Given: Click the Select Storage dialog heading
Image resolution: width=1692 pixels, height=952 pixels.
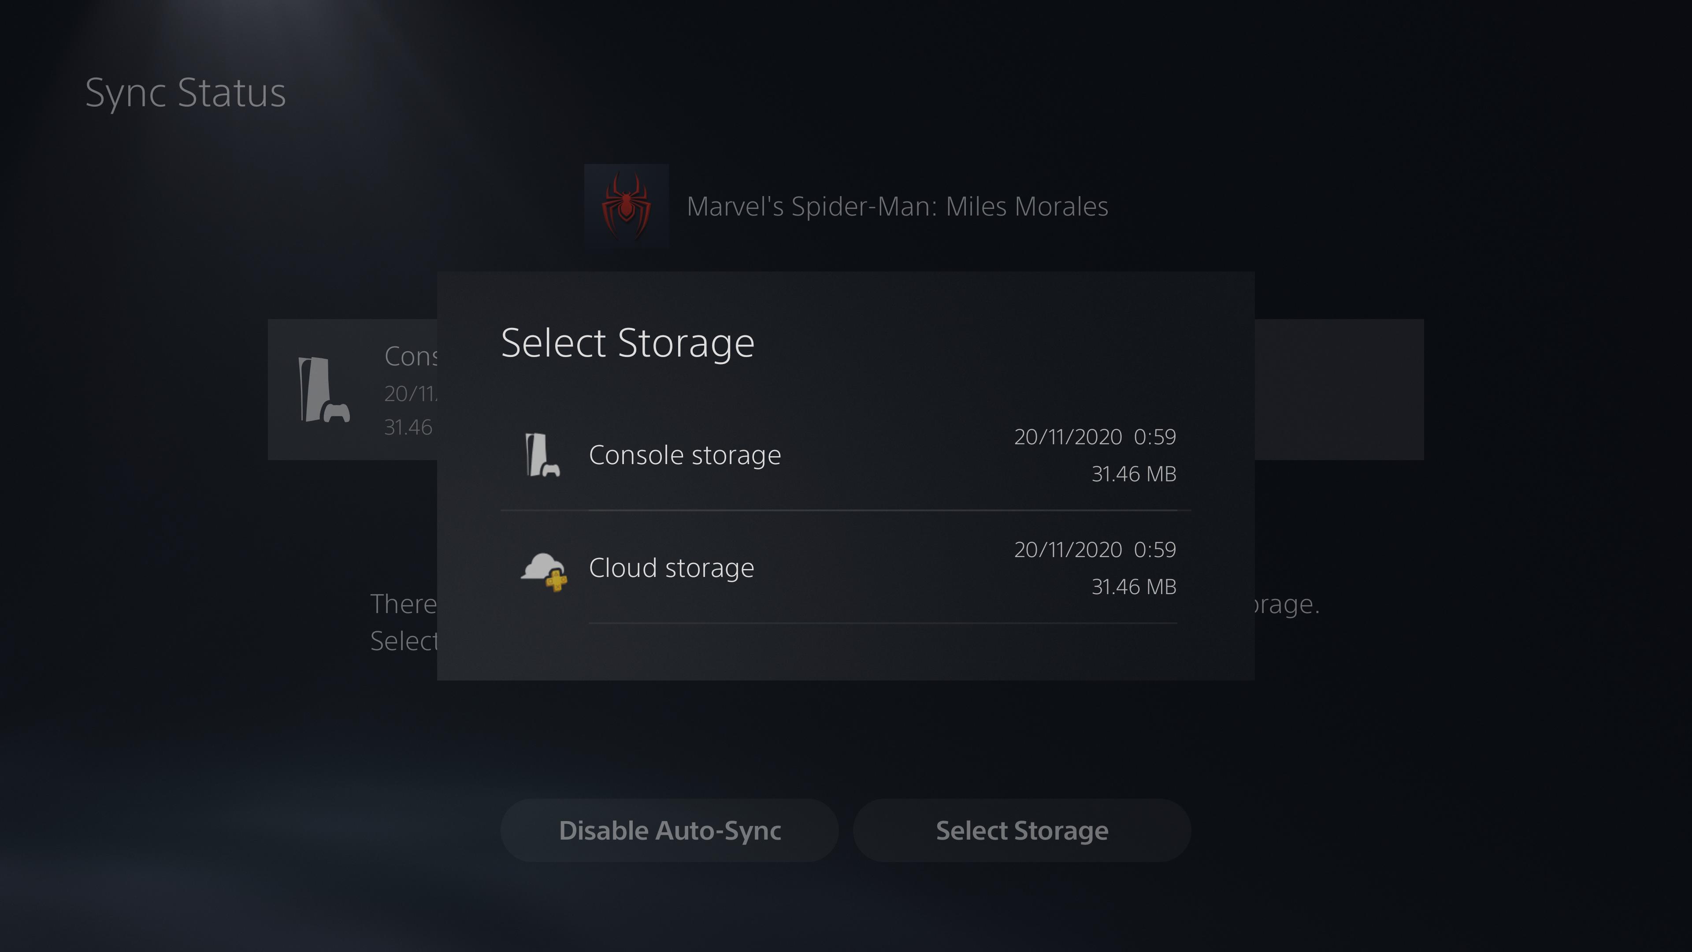Looking at the screenshot, I should tap(627, 343).
